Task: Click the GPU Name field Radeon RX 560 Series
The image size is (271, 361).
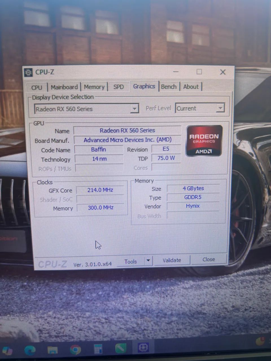Action: pos(127,130)
